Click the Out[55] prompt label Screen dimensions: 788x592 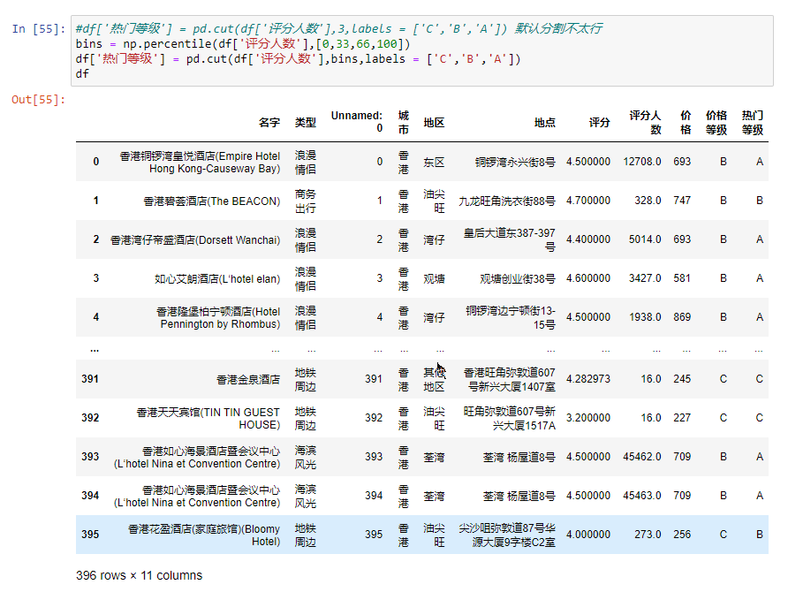pyautogui.click(x=39, y=100)
